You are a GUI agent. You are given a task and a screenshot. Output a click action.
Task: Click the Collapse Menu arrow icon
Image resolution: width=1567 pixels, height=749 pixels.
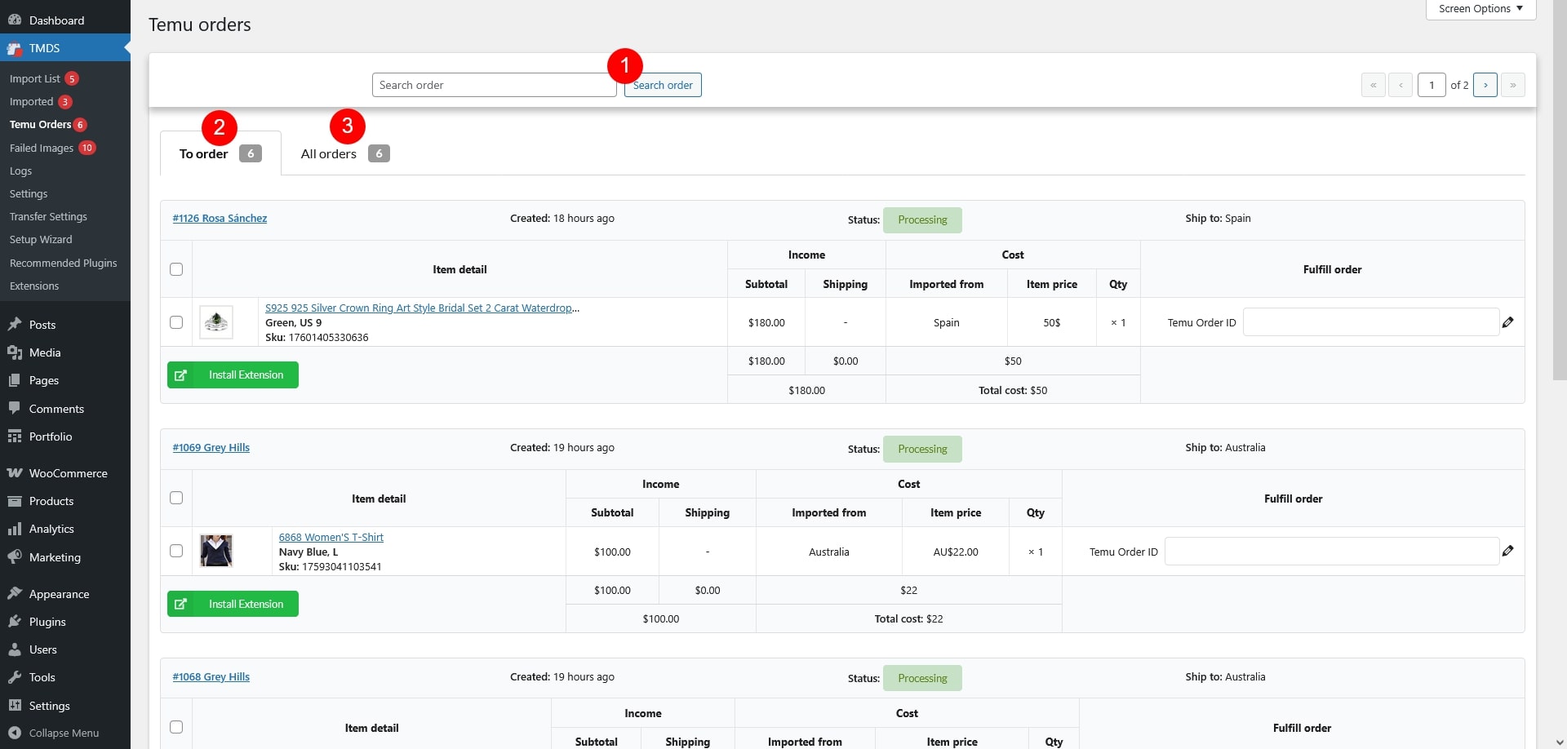click(x=15, y=733)
